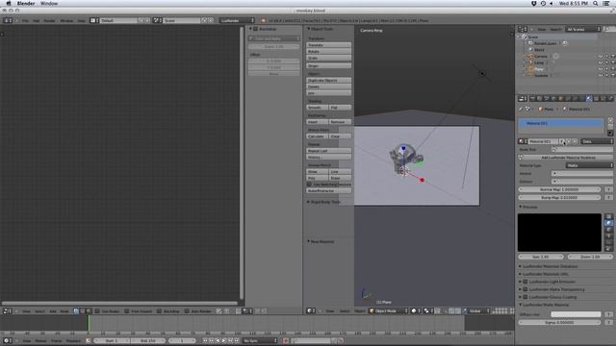Enable LuxRender Alpha Transparency checkbox
Screen dimensions: 616x346
point(526,289)
